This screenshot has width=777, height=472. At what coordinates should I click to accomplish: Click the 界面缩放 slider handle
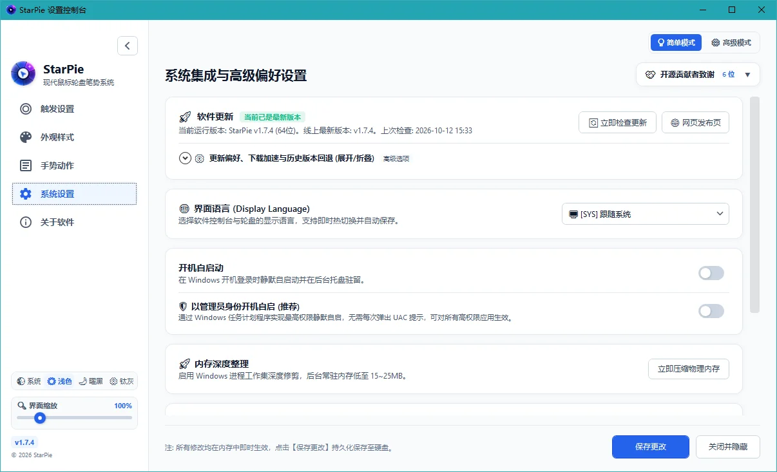(x=40, y=418)
